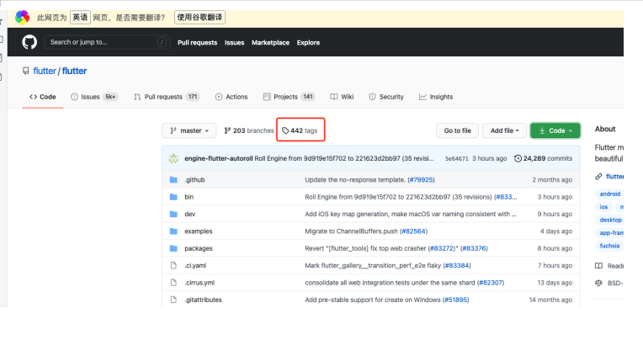Open the packages folder
The width and height of the screenshot is (643, 340).
pos(199,248)
